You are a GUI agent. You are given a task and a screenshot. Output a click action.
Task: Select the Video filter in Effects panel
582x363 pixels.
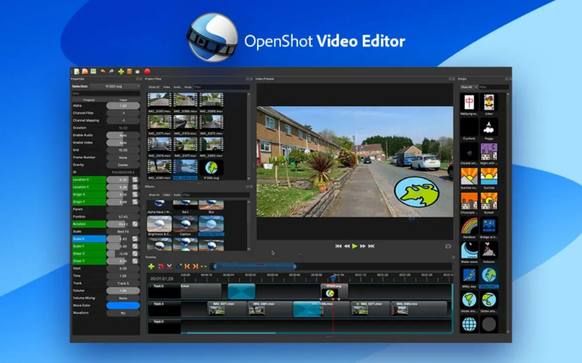pos(166,195)
